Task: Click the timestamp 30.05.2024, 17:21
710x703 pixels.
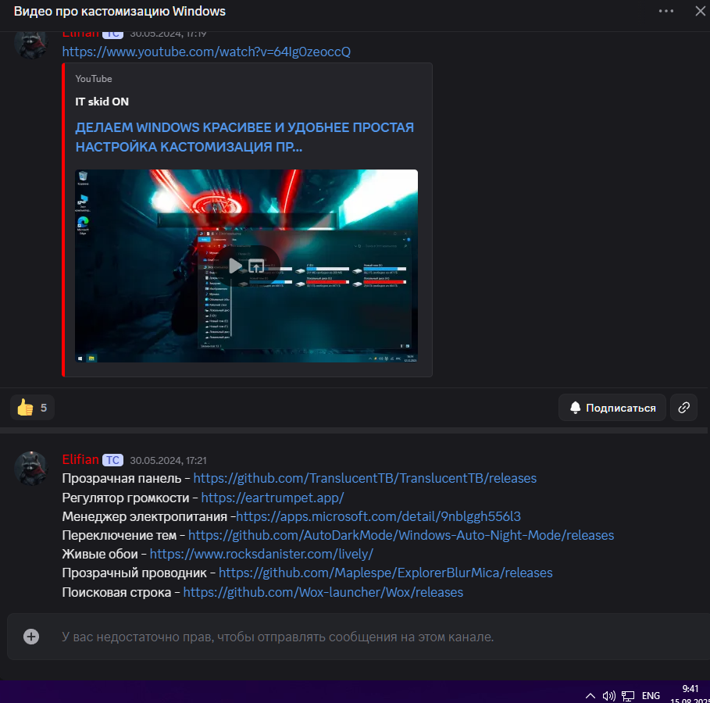Action: pos(168,461)
